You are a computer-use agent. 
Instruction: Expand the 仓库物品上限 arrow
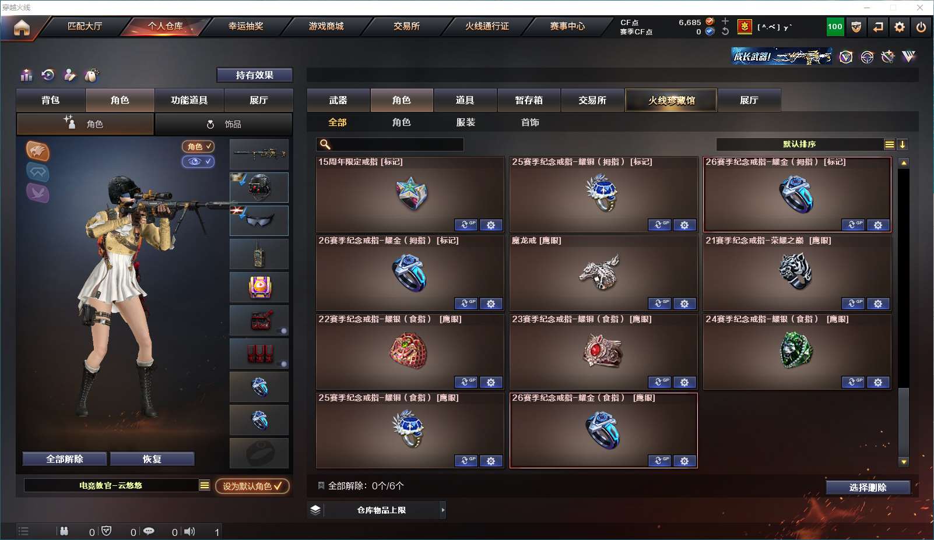443,510
